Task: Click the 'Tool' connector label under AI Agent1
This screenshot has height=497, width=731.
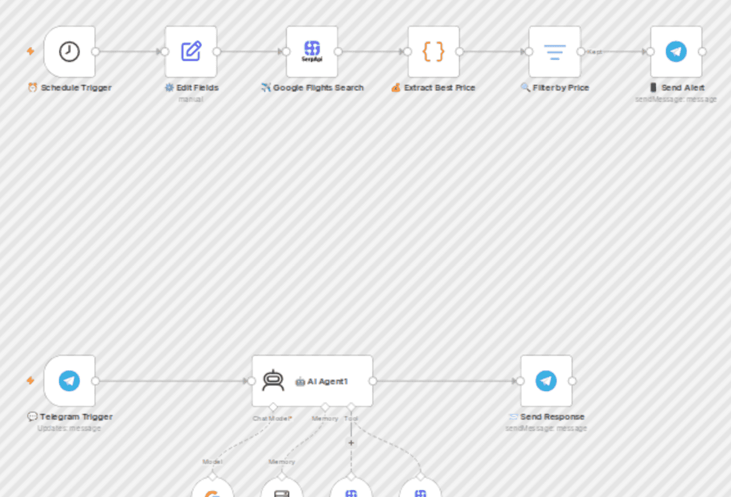Action: coord(351,418)
